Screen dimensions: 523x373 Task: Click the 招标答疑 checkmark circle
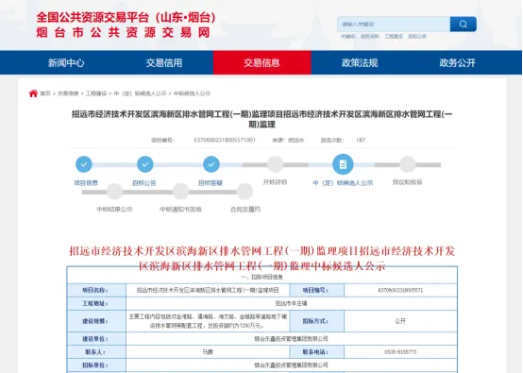coord(211,164)
